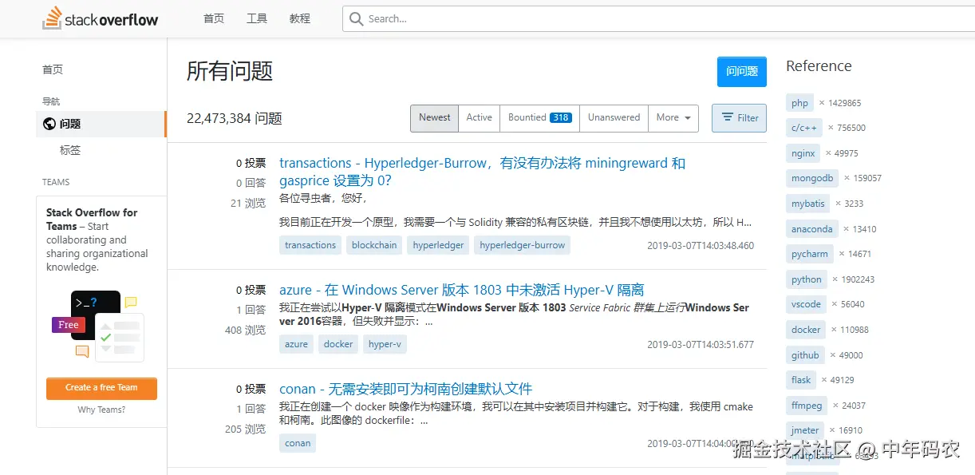Click the azure tag
The height and width of the screenshot is (475, 975).
[x=296, y=344]
